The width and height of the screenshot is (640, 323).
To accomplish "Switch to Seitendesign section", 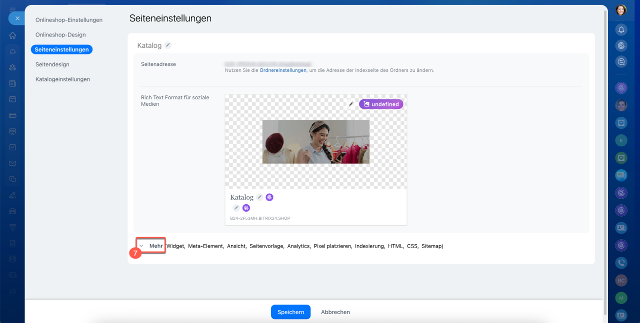I will tap(52, 64).
